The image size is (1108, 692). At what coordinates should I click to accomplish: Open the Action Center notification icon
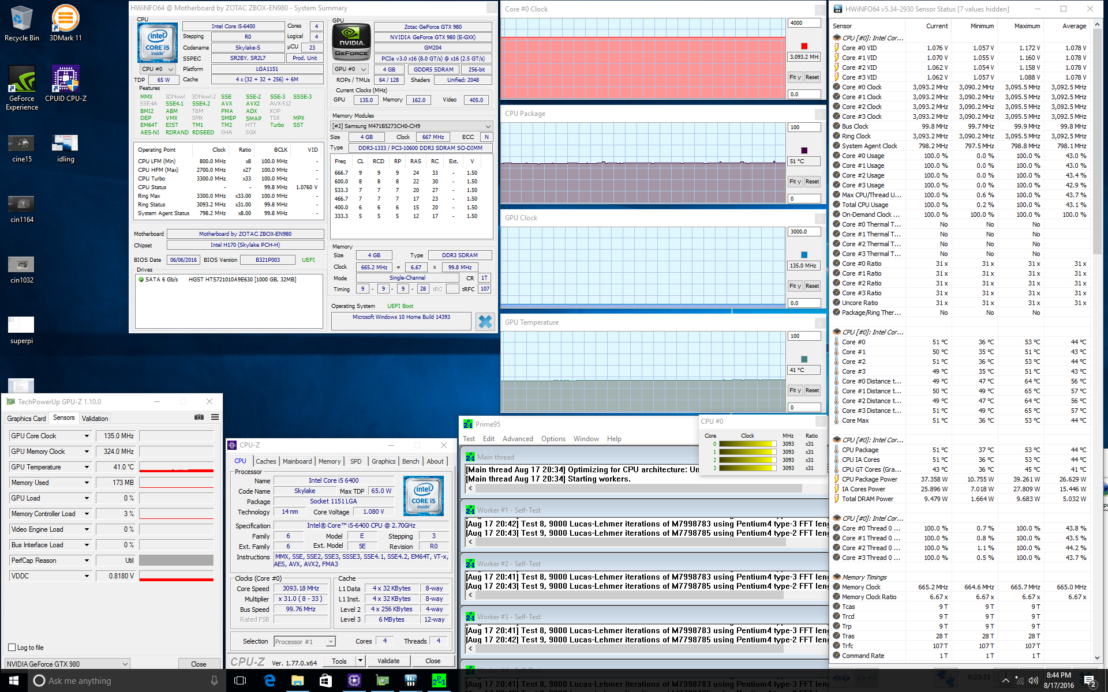point(1090,681)
